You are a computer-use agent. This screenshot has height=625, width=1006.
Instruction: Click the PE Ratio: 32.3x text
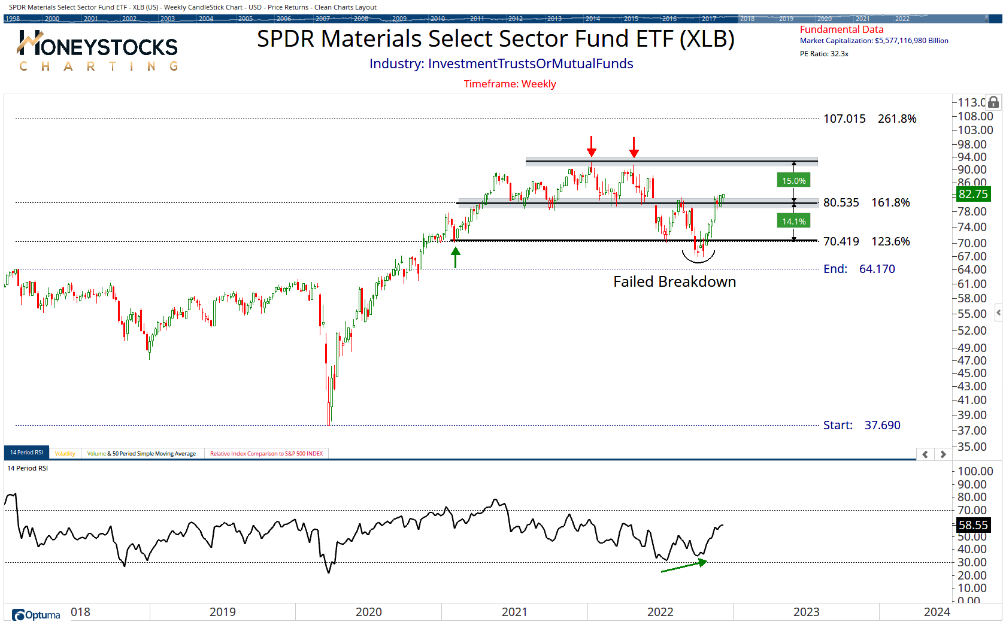[x=824, y=53]
